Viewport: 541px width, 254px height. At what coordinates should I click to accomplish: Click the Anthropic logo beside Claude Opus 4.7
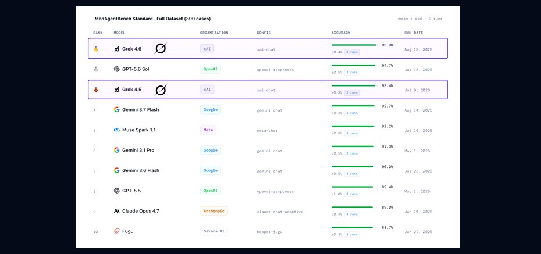(116, 211)
